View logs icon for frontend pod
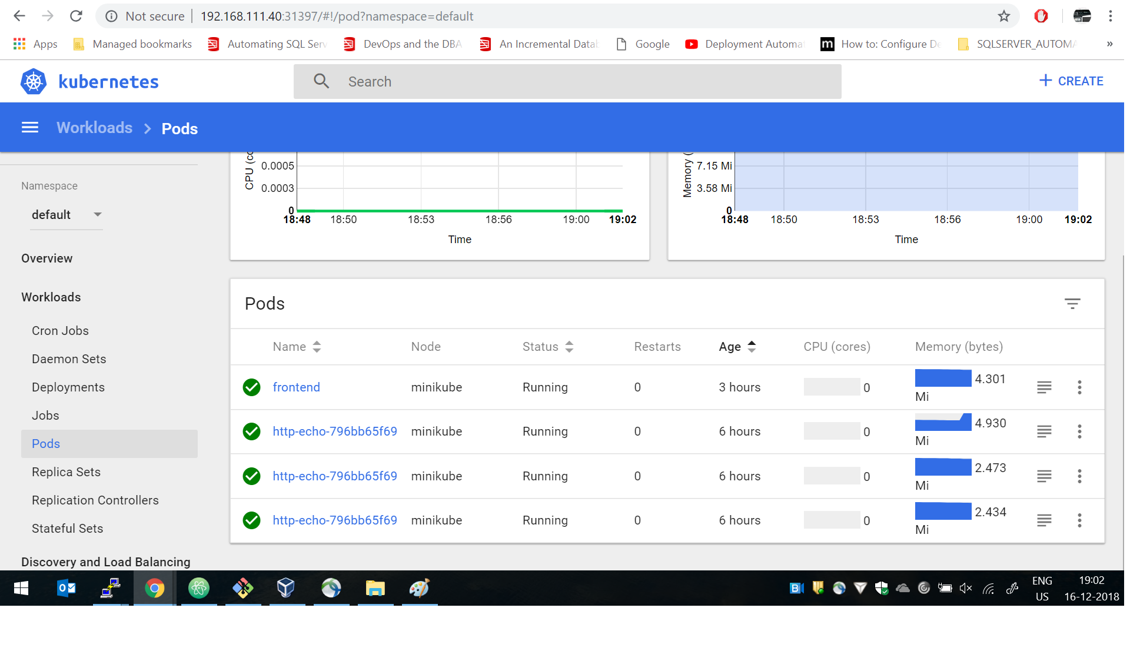The width and height of the screenshot is (1130, 664). [1044, 387]
